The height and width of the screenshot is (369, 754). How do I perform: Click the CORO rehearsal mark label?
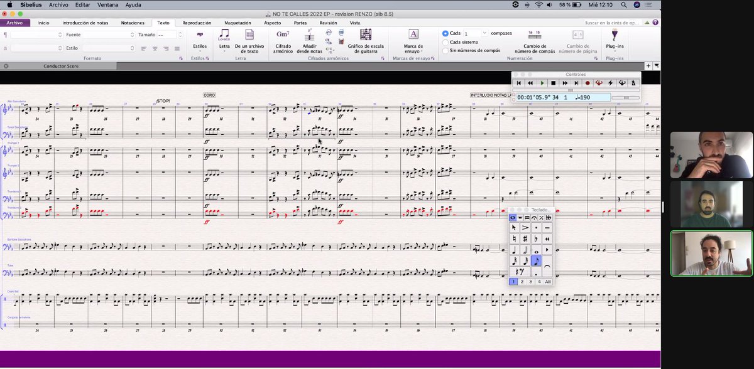[x=209, y=95]
